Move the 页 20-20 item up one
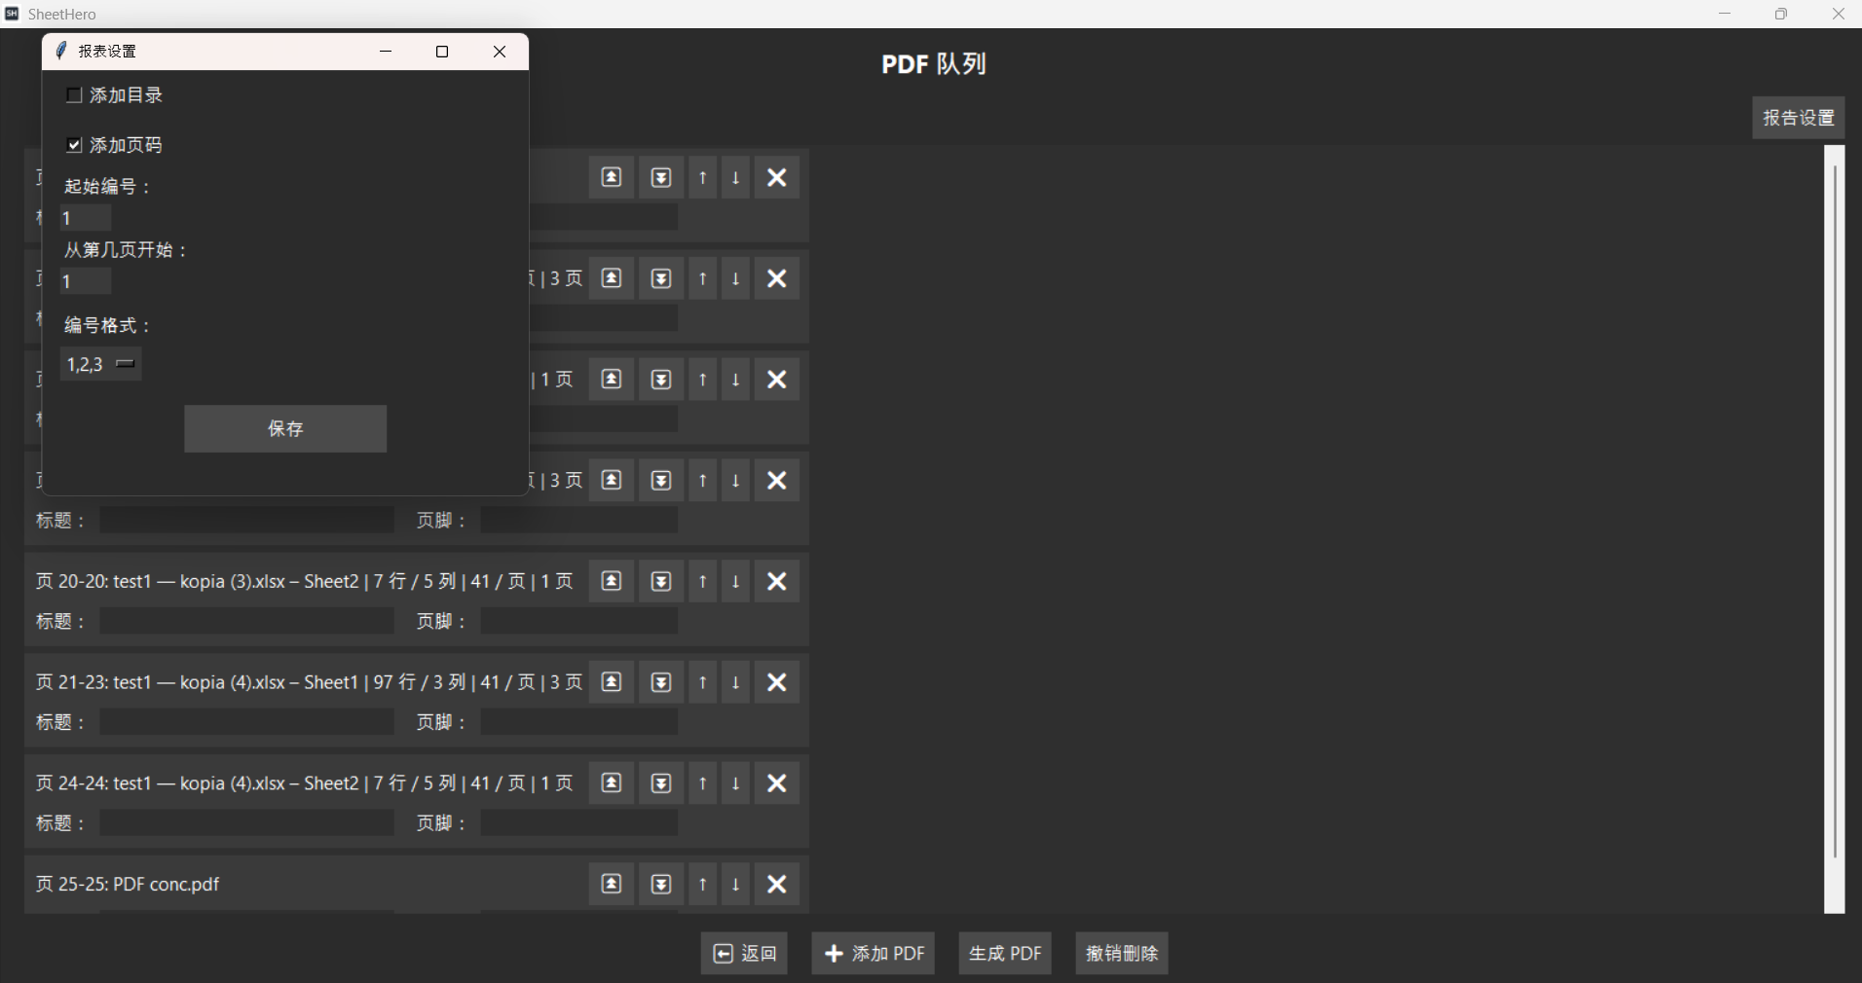 tap(703, 582)
